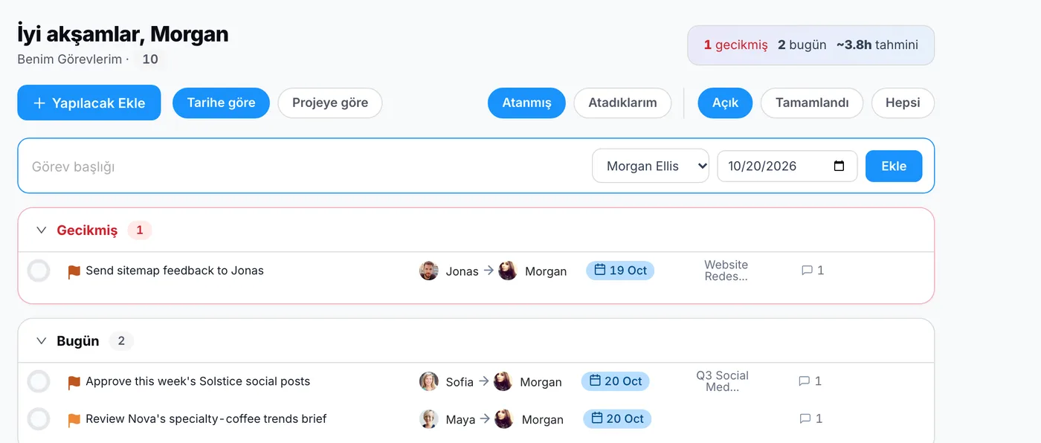Collapse the Bugün section chevron
This screenshot has width=1041, height=443.
pyautogui.click(x=42, y=341)
